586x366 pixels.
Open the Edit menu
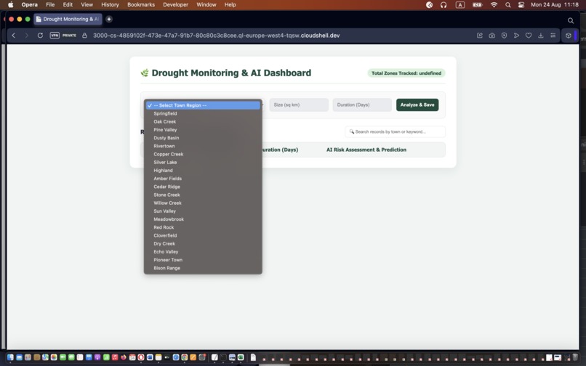[68, 5]
